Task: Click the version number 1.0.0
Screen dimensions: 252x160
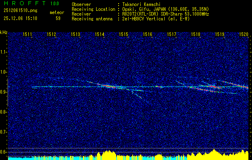Action: point(54,3)
